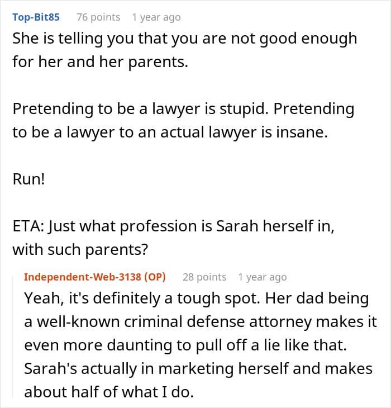Click OP reply's "1 year ago" timestamp
The image size is (391, 408).
pos(263,277)
